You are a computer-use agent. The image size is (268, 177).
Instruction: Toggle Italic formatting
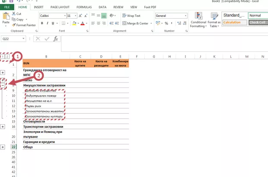click(x=48, y=23)
